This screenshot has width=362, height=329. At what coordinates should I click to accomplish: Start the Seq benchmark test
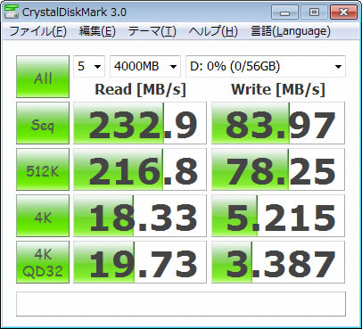(43, 123)
